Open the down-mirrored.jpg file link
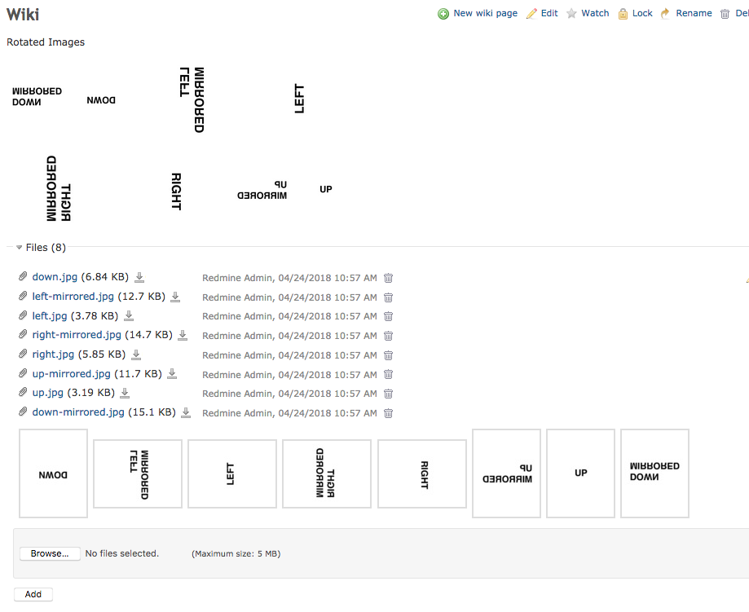Viewport: 749px width, 612px height. (x=78, y=412)
